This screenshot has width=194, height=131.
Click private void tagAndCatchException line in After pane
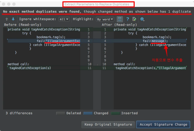[x=150, y=29]
